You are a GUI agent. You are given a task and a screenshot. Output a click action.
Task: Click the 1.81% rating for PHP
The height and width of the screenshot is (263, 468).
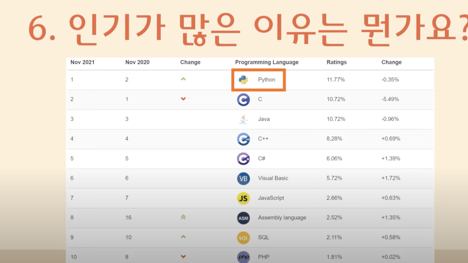[x=334, y=257]
